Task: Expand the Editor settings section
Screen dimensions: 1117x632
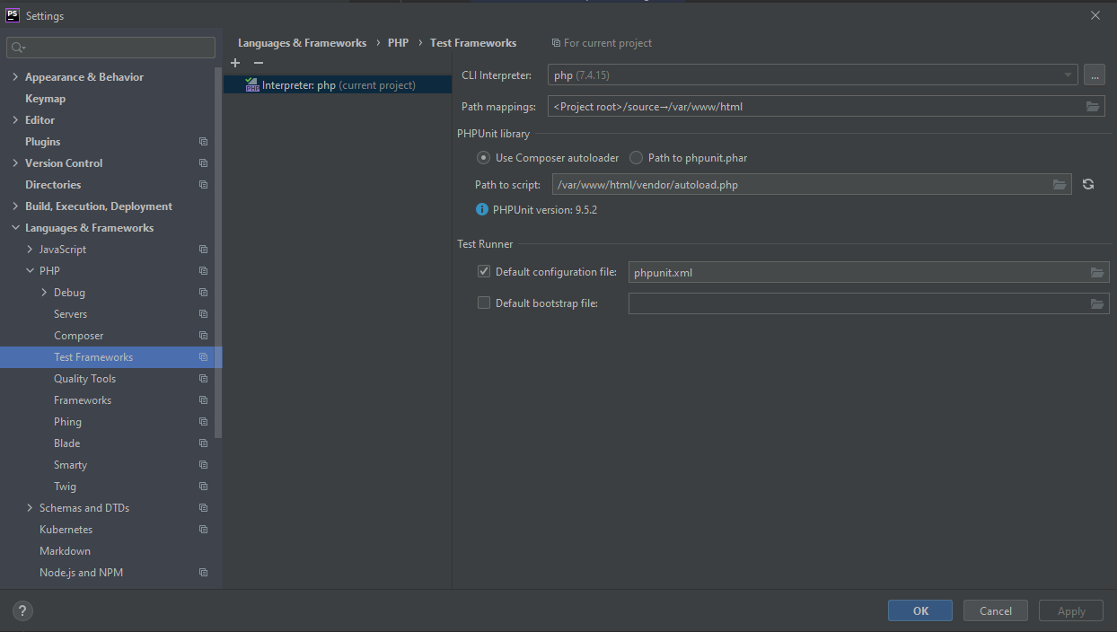Action: pos(15,120)
